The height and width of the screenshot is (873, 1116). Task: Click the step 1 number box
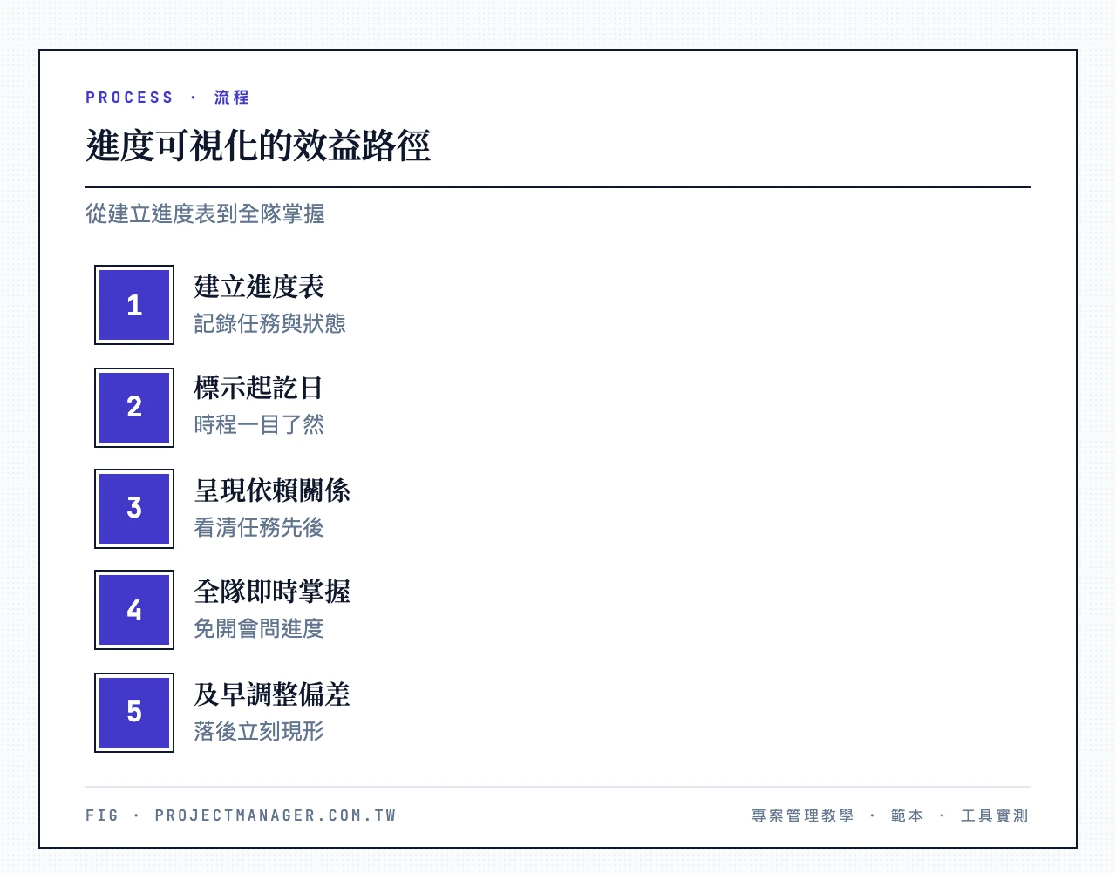point(134,305)
